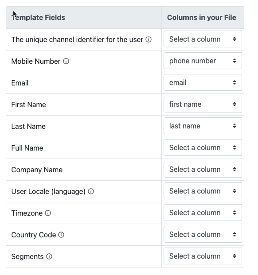Open the 'last name' column dropdown
Viewport: 258px width, 275px height.
(203, 126)
